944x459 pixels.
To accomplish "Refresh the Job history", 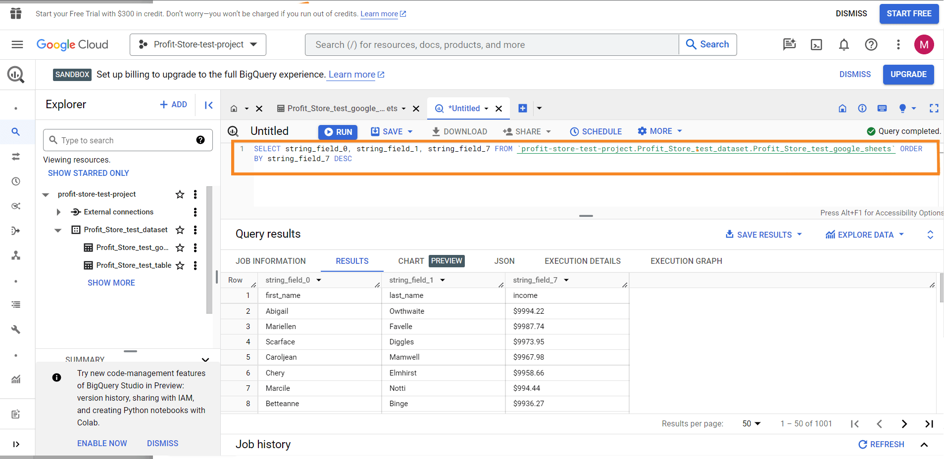I will (x=882, y=444).
